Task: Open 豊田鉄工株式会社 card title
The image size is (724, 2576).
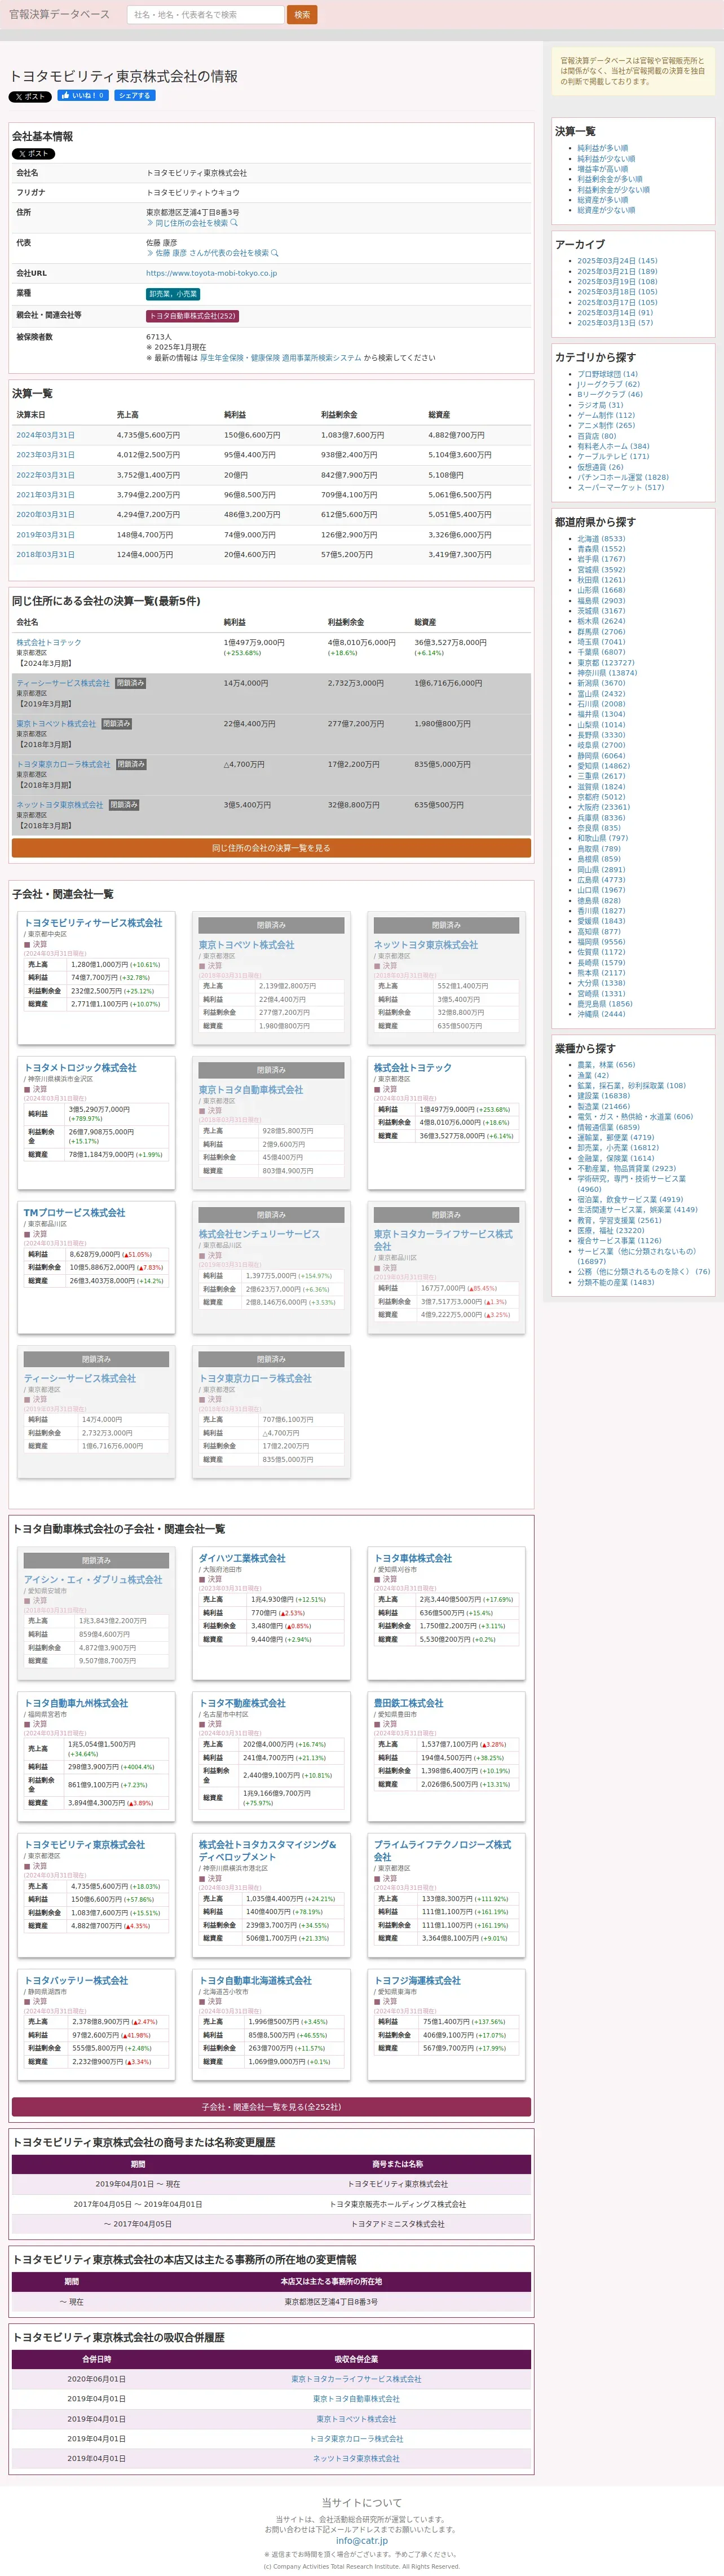Action: (x=408, y=1703)
